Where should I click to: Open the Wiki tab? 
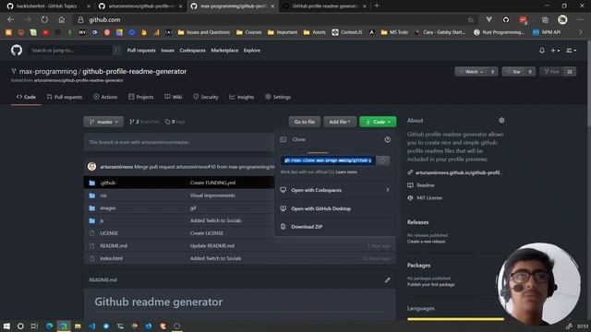click(174, 97)
